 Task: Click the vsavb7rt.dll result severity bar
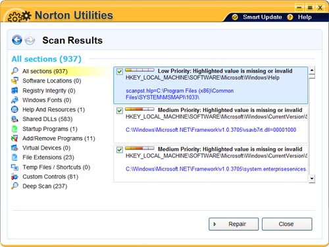(x=139, y=109)
